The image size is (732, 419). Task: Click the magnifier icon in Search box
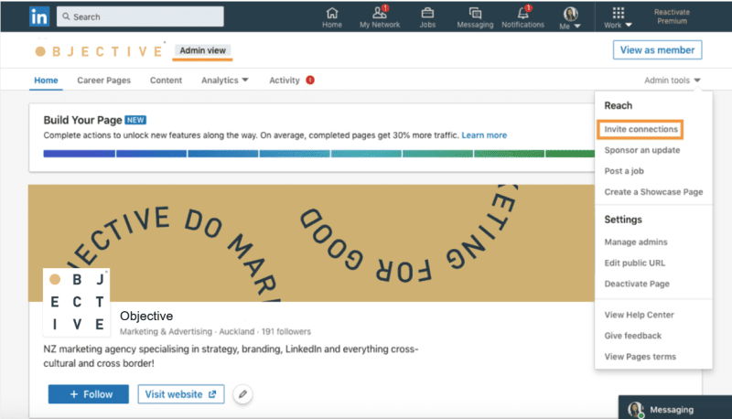(x=66, y=16)
